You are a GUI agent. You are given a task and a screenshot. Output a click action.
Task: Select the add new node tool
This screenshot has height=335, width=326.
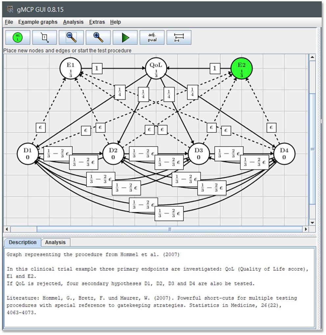pos(18,37)
